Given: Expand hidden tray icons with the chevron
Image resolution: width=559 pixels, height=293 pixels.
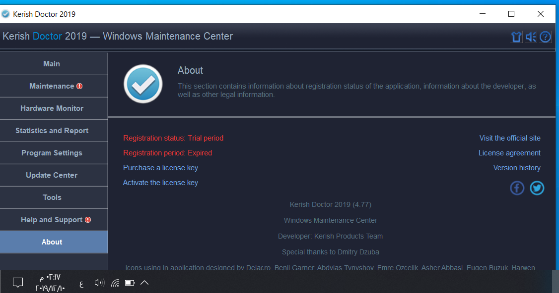Looking at the screenshot, I should click(x=144, y=283).
